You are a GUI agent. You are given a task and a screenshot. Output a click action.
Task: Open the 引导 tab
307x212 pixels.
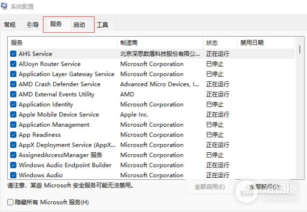(33, 25)
